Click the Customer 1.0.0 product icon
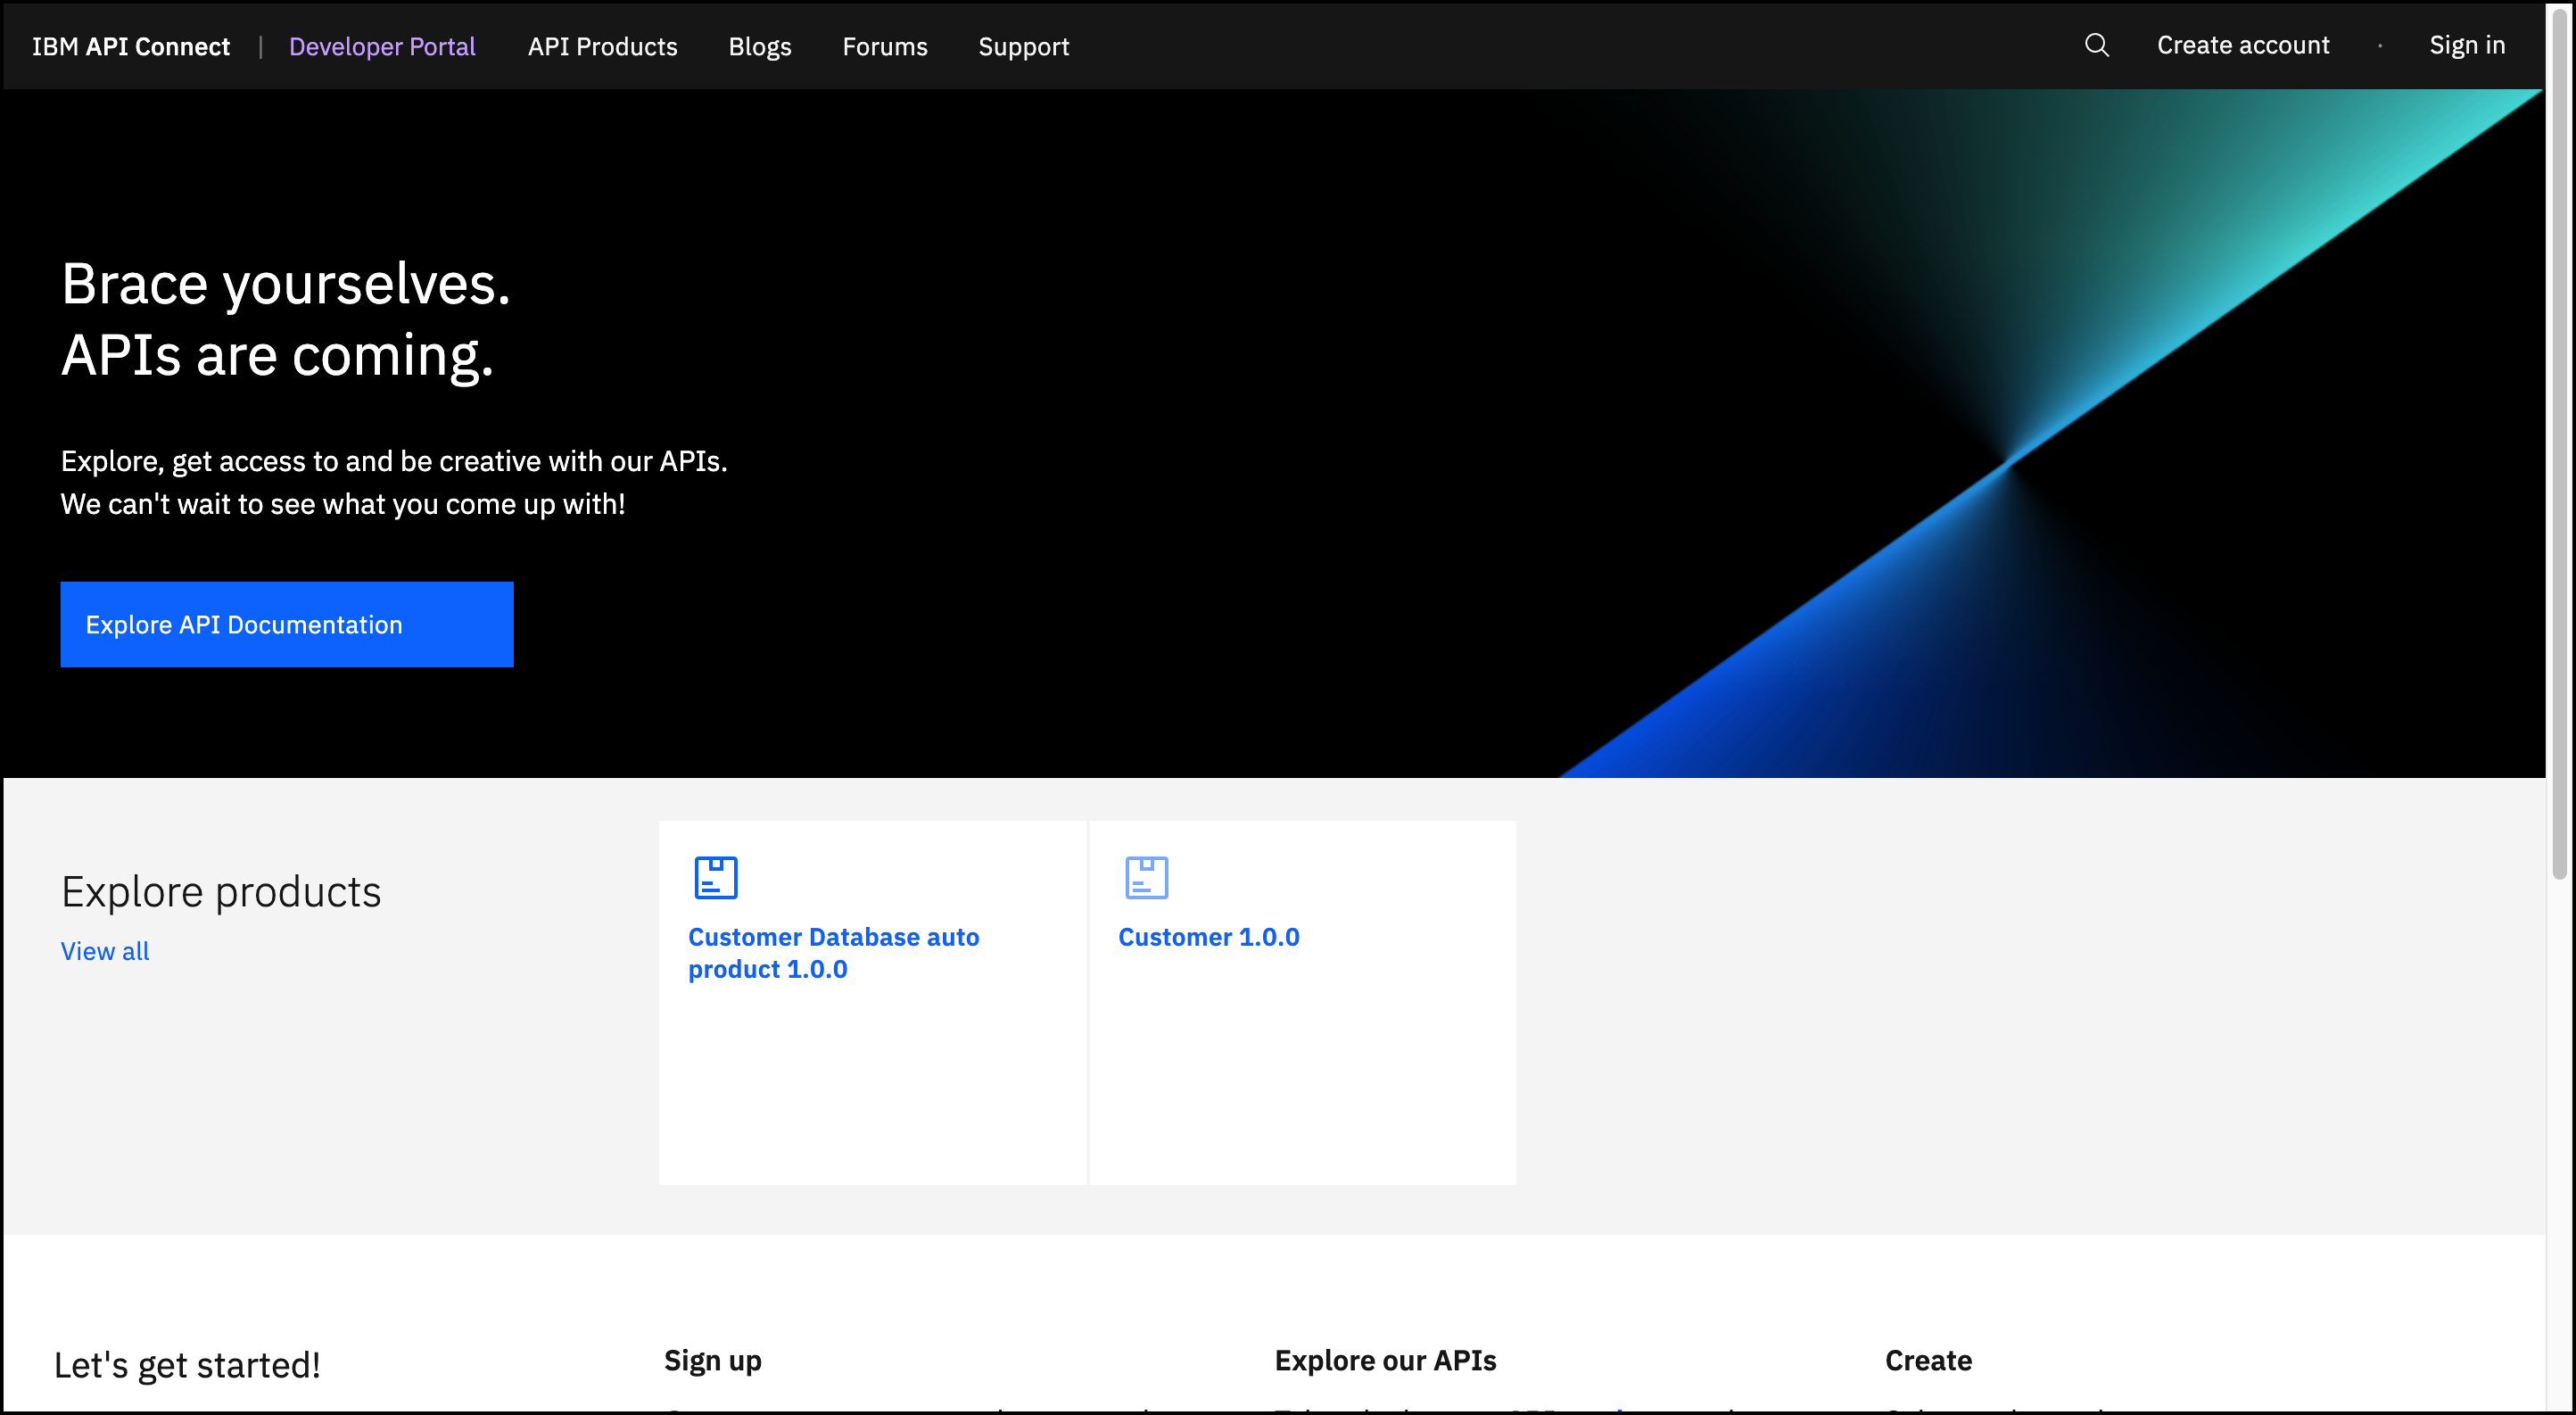 (x=1146, y=877)
